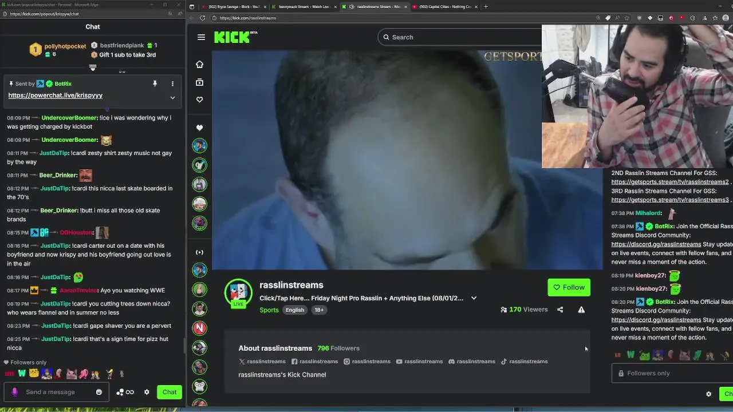The height and width of the screenshot is (412, 733).
Task: Zoom popout address bar magnifier icon
Action: click(x=170, y=14)
